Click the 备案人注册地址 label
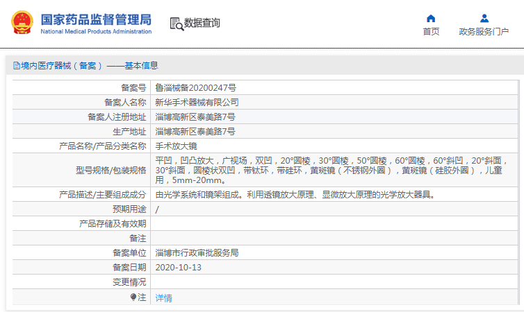524x312 pixels. (117, 117)
